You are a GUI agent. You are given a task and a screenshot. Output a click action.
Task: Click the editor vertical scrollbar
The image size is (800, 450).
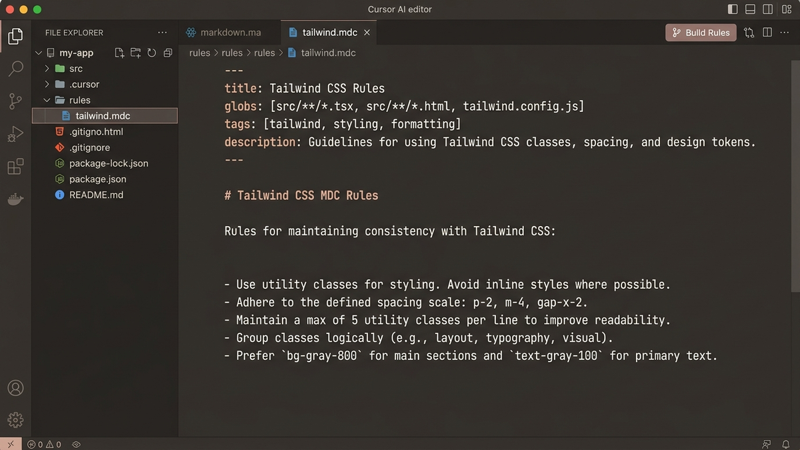795,177
